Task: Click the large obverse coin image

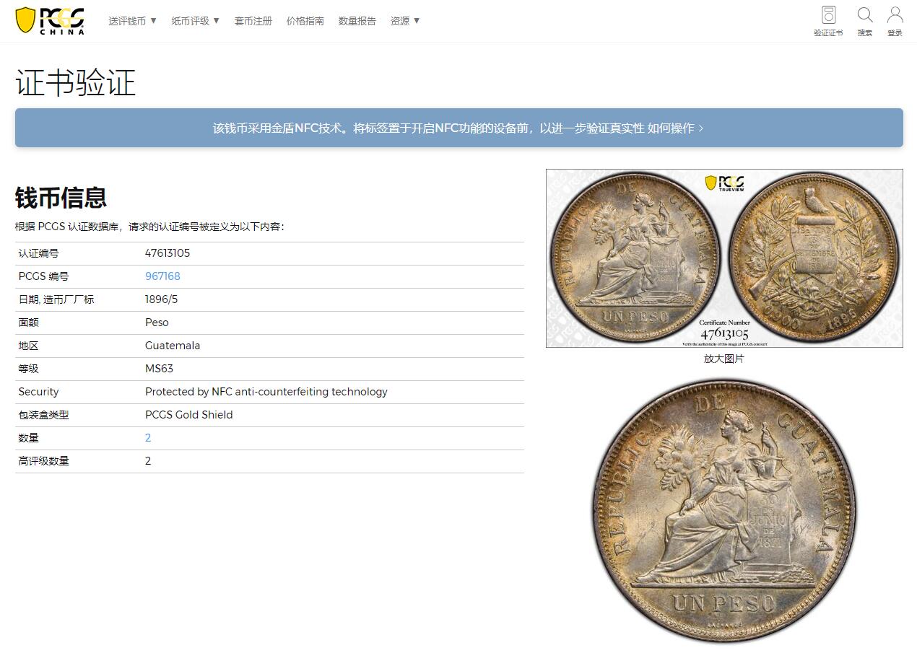Action: [724, 511]
